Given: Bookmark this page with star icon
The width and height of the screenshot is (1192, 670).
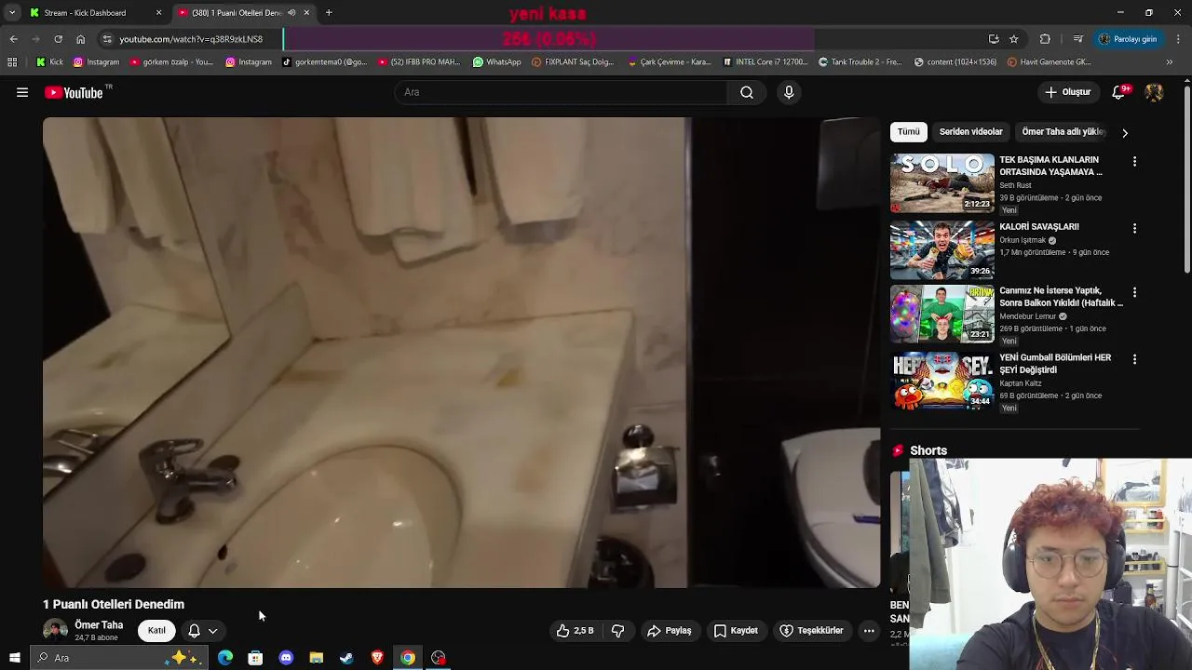Looking at the screenshot, I should [x=1014, y=39].
